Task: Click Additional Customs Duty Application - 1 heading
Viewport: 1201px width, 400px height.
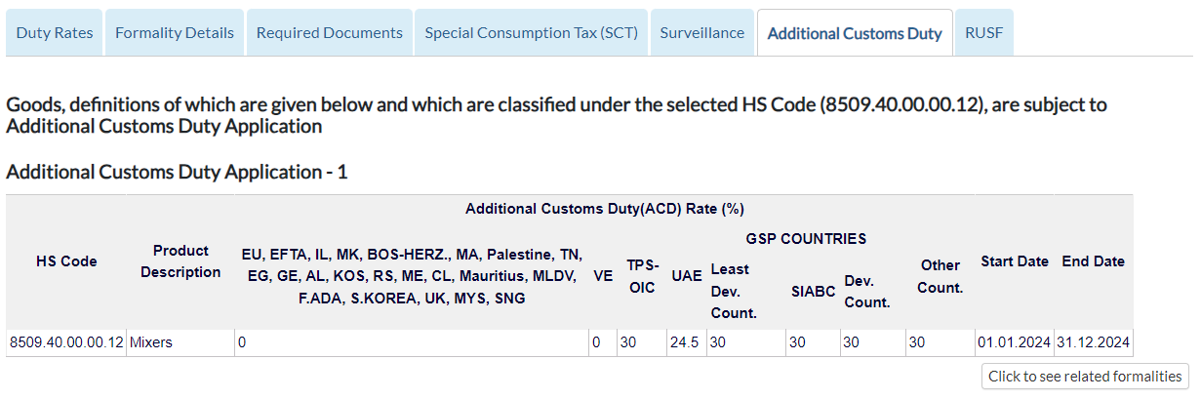Action: [x=177, y=173]
